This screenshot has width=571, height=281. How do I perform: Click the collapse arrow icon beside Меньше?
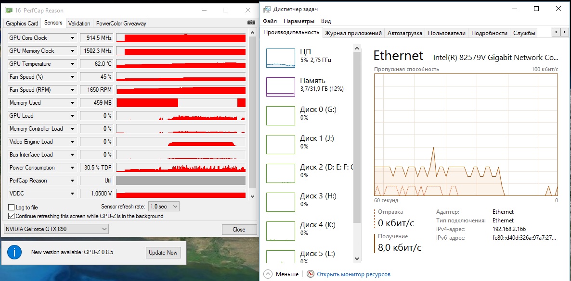click(268, 274)
